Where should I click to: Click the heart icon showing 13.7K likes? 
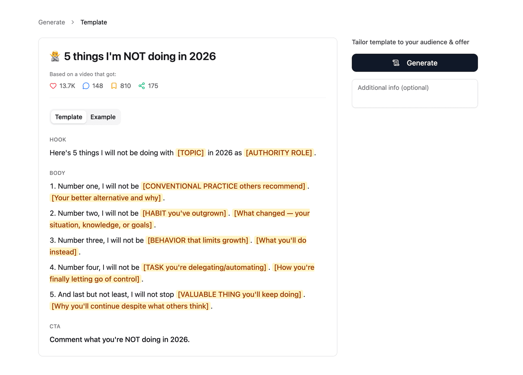(x=53, y=86)
